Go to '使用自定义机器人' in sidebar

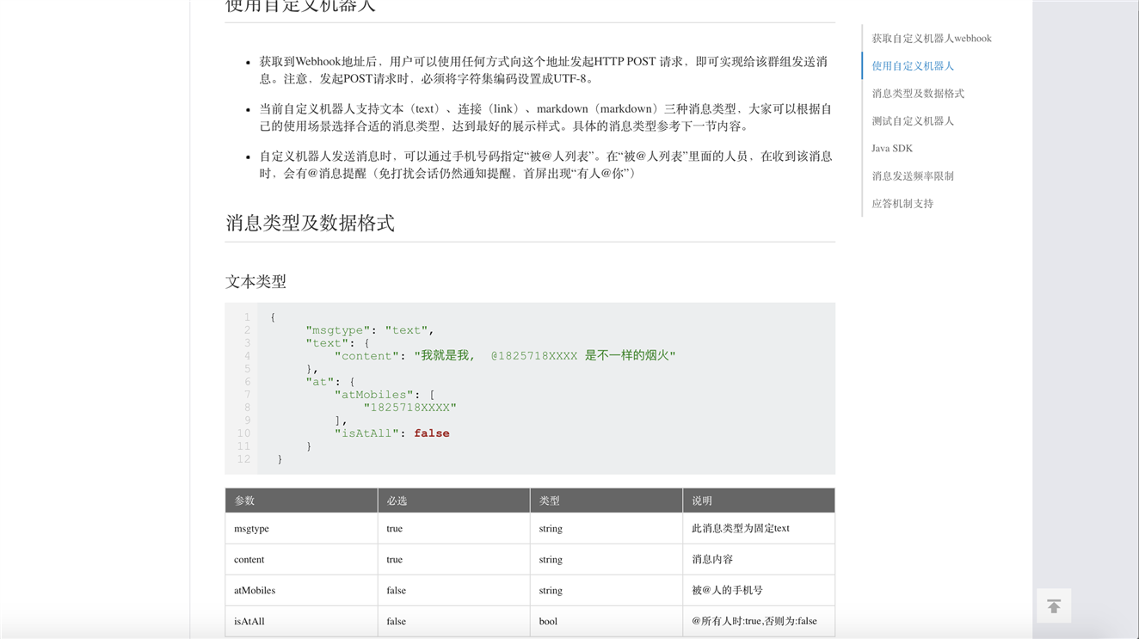pyautogui.click(x=913, y=66)
